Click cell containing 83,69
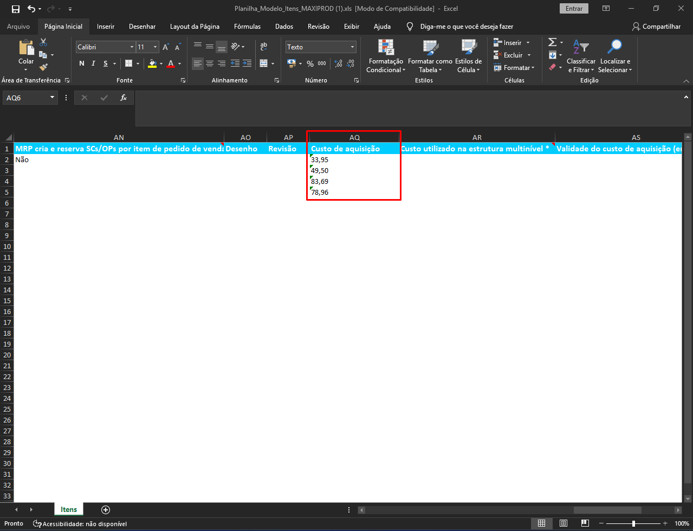Image resolution: width=693 pixels, height=531 pixels. (x=354, y=181)
